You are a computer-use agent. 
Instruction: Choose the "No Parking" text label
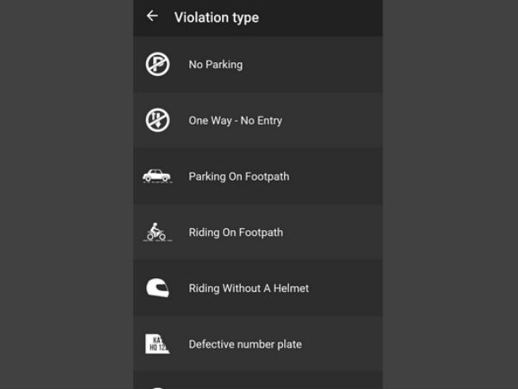[216, 65]
